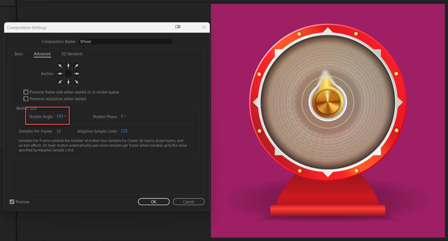Open the 3D Renderer tab
Viewport: 448px width, 241px height.
pyautogui.click(x=72, y=54)
